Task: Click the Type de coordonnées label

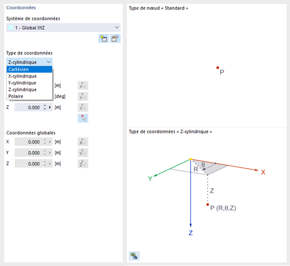Action: pos(30,53)
